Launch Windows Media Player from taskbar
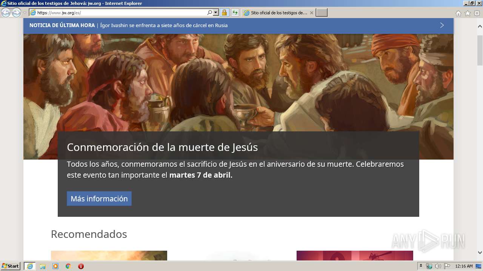Screen dimensions: 483x271 point(55,266)
